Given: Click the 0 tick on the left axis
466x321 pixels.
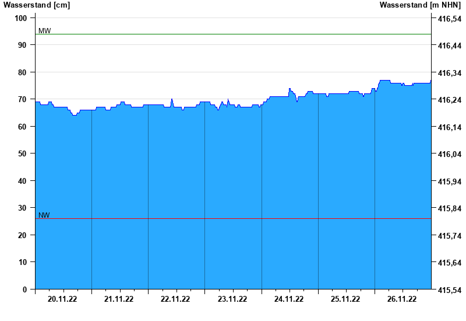Looking at the screenshot, I should coord(24,289).
